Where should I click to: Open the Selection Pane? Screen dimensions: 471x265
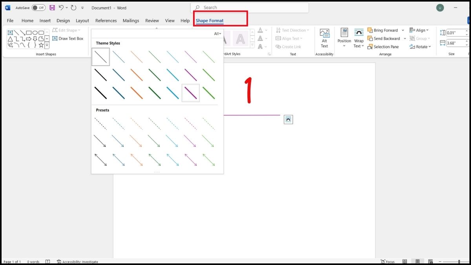pyautogui.click(x=383, y=47)
